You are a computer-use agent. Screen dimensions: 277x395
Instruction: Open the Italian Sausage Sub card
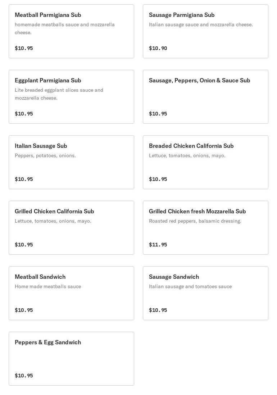[x=71, y=162]
